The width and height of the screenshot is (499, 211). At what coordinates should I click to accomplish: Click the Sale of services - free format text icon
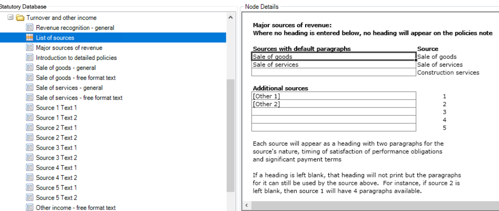point(30,98)
